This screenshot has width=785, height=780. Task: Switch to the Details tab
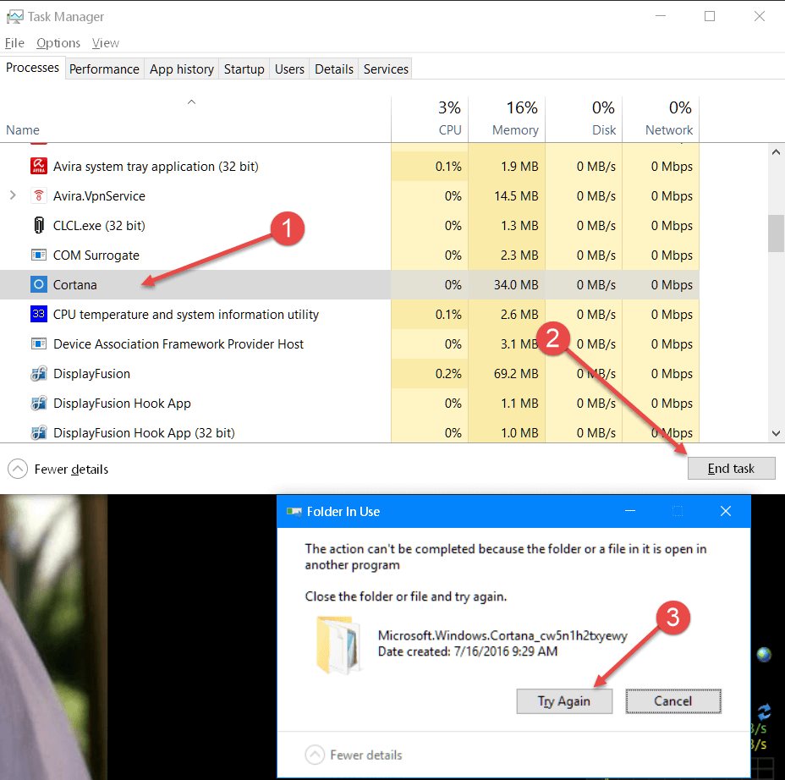click(334, 69)
